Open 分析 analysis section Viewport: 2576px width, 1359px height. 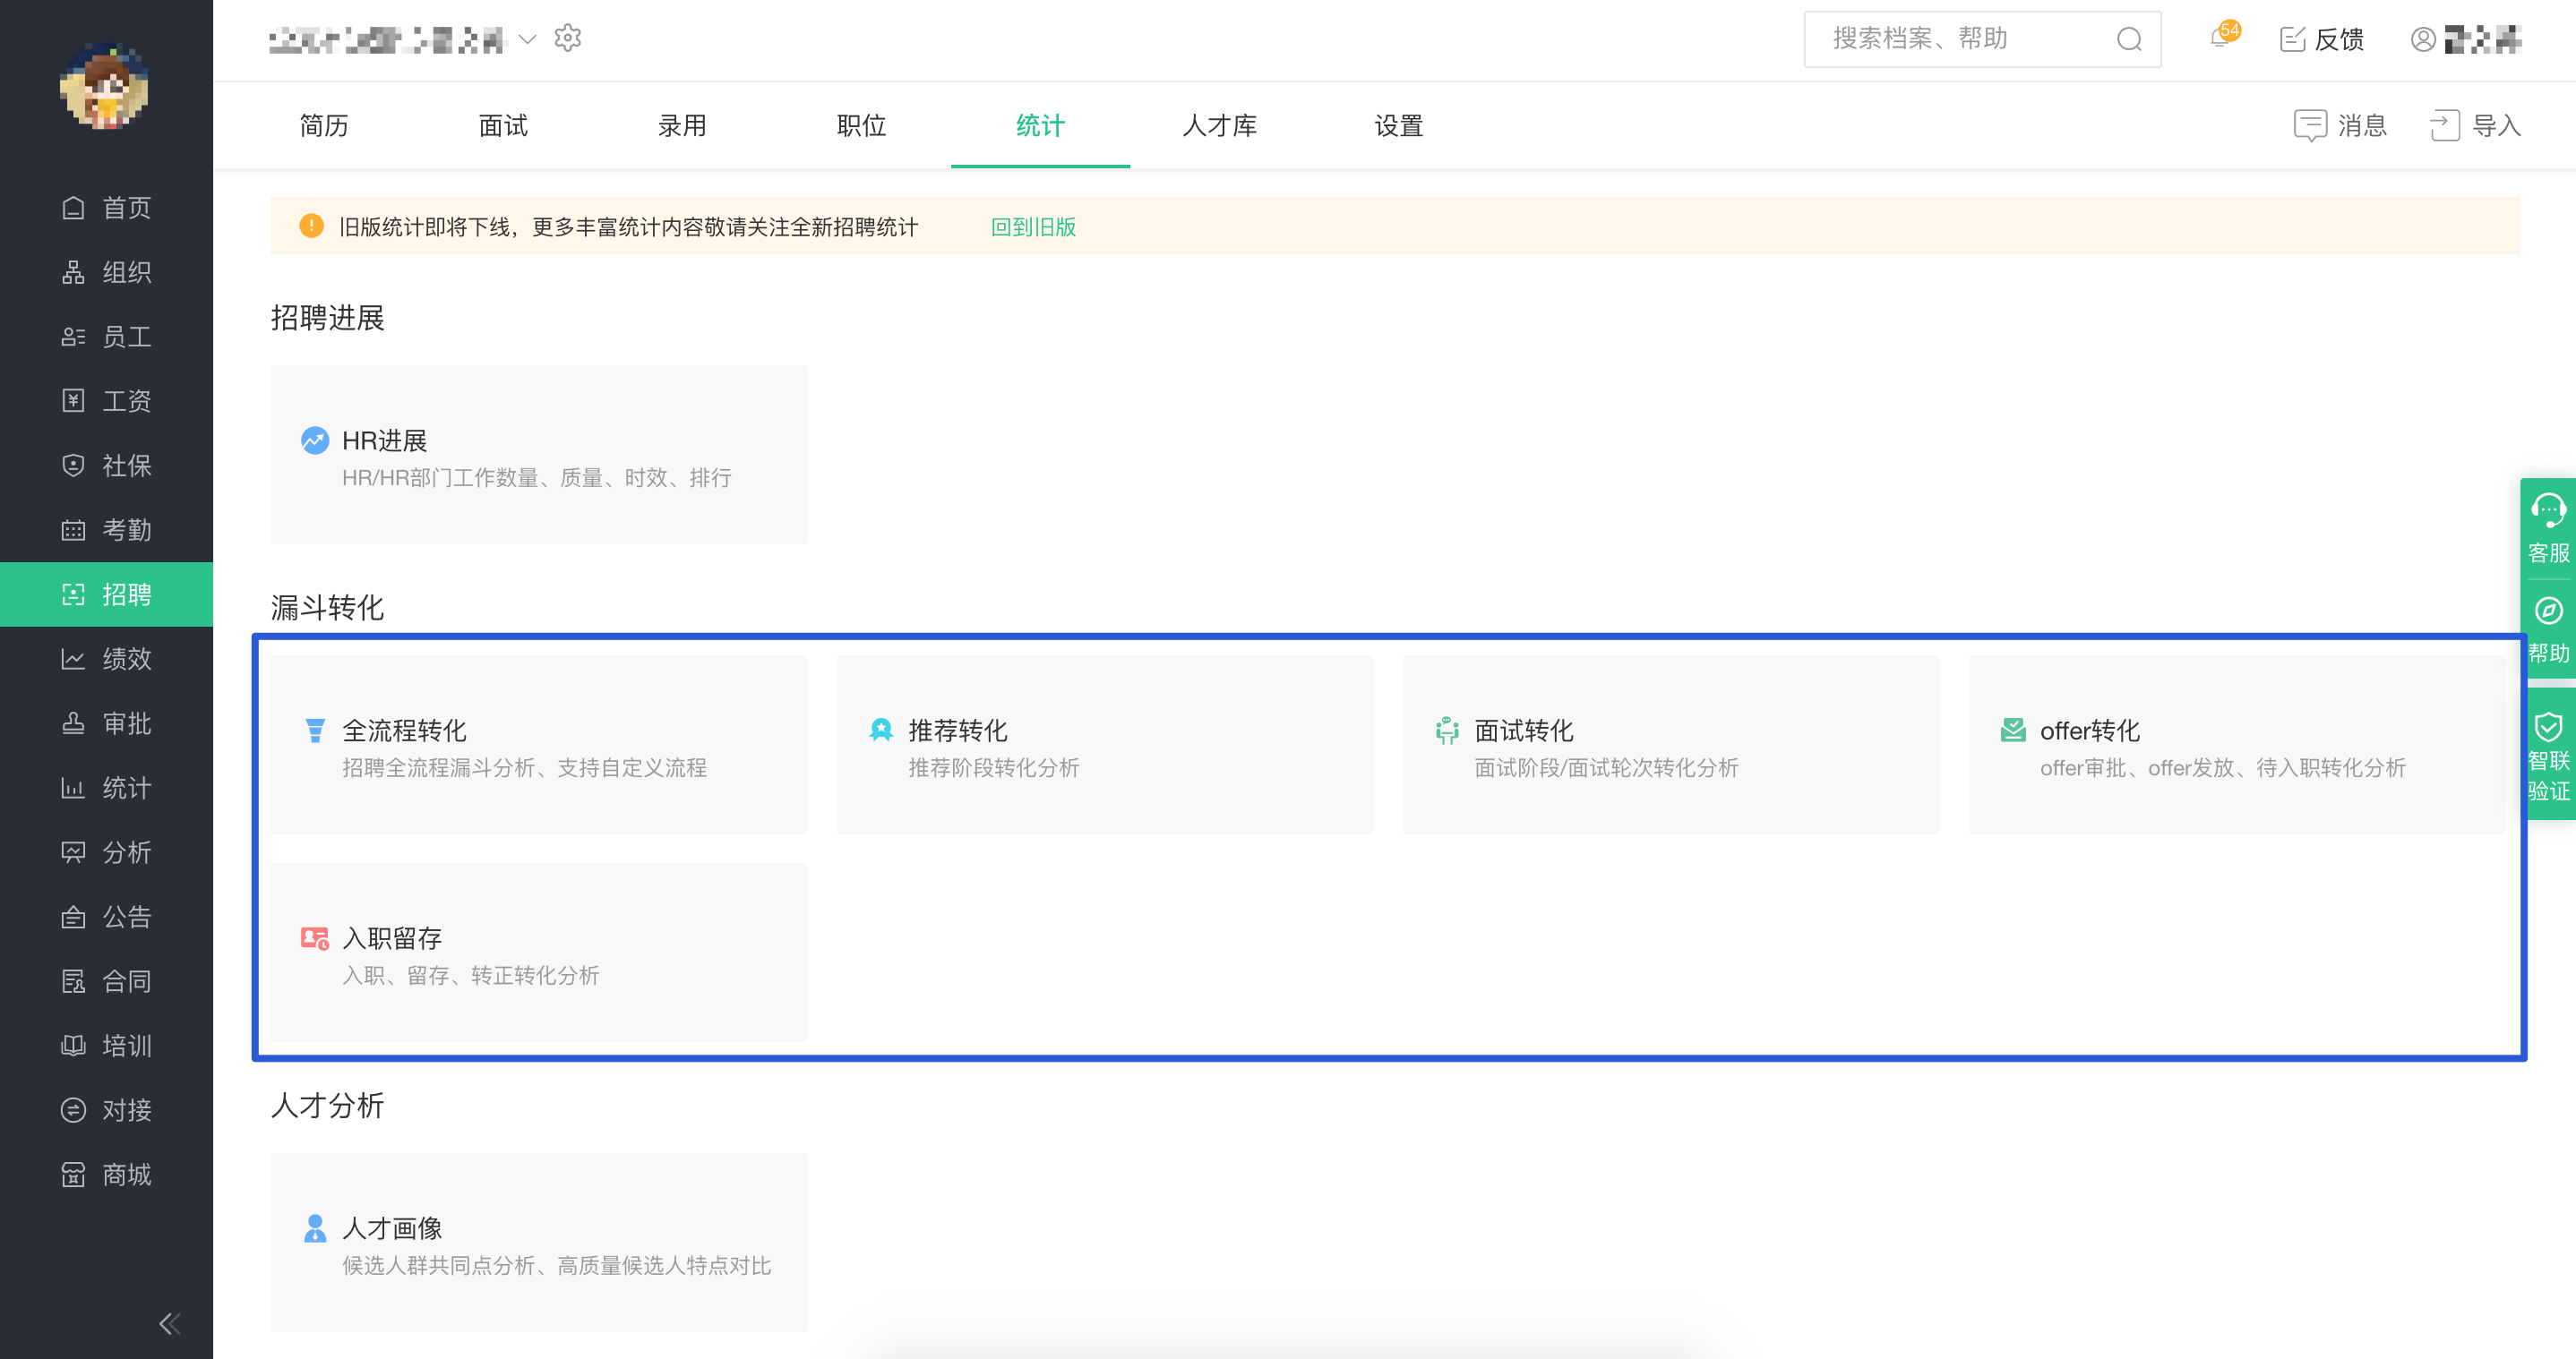coord(106,852)
